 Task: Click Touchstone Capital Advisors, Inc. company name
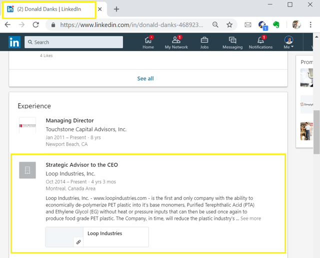tap(86, 129)
